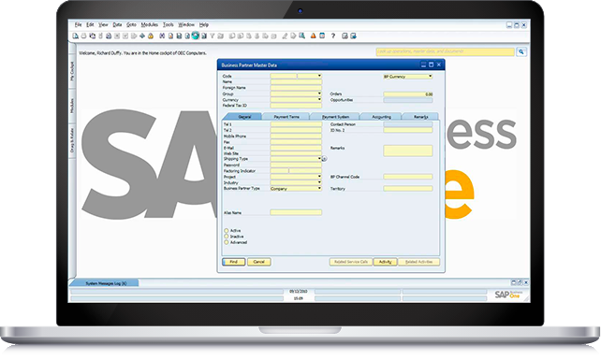Open the Business Partner Type dropdown
Screen dimensions: 601x360
point(319,189)
